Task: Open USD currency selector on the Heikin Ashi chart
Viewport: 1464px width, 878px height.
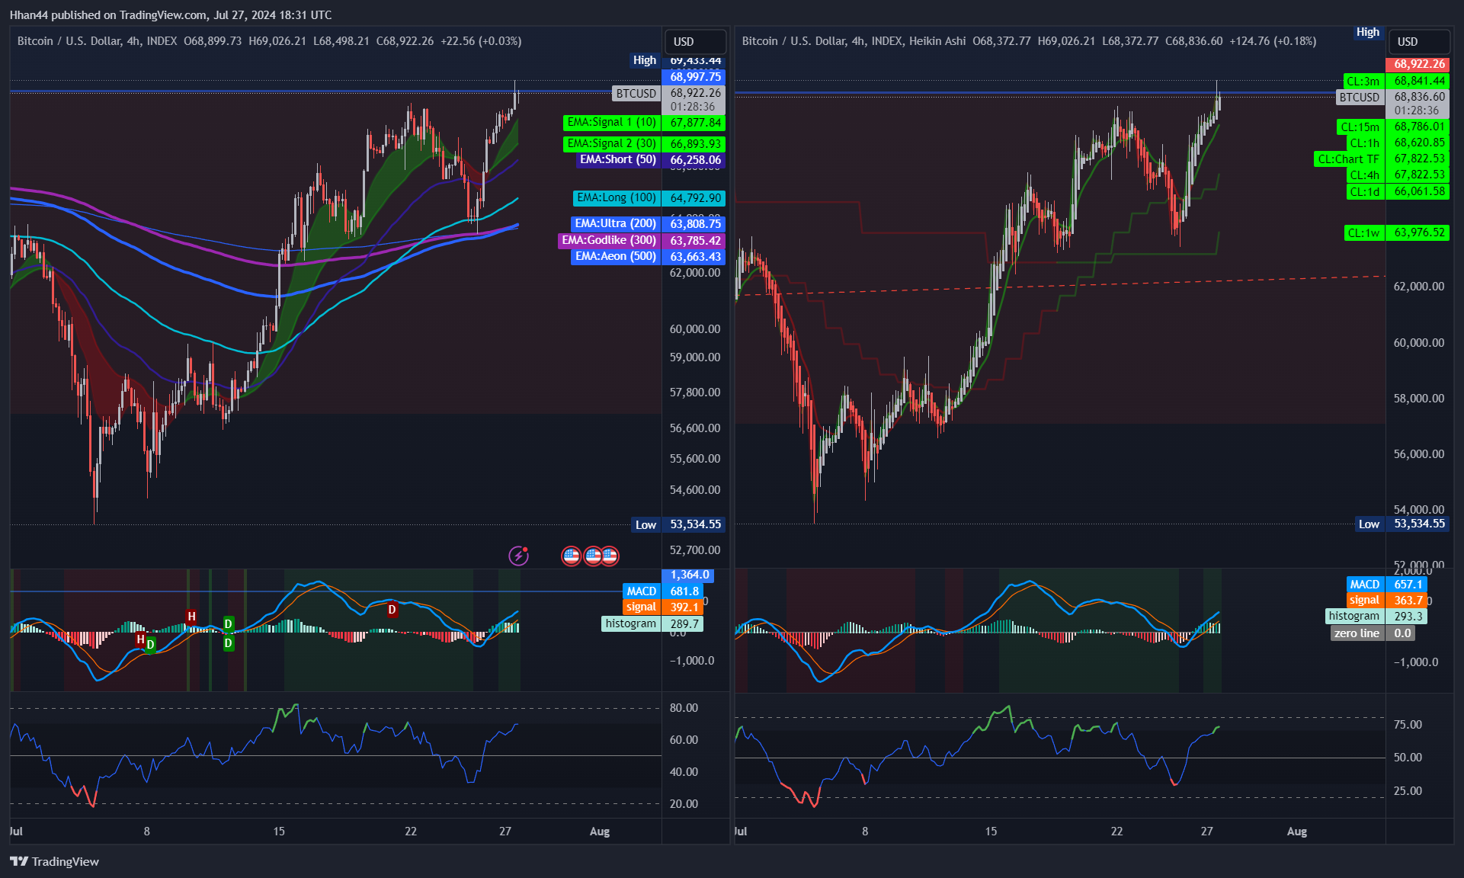Action: click(1418, 41)
